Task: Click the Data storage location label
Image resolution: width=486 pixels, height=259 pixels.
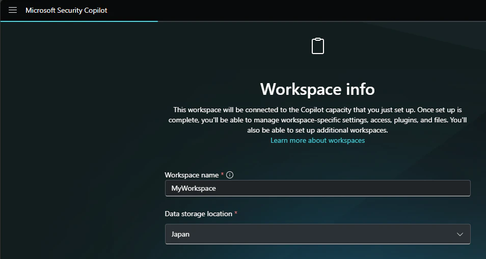Action: (x=198, y=214)
